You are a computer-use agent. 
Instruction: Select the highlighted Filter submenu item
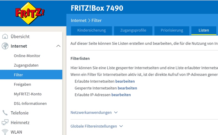tap(31, 75)
